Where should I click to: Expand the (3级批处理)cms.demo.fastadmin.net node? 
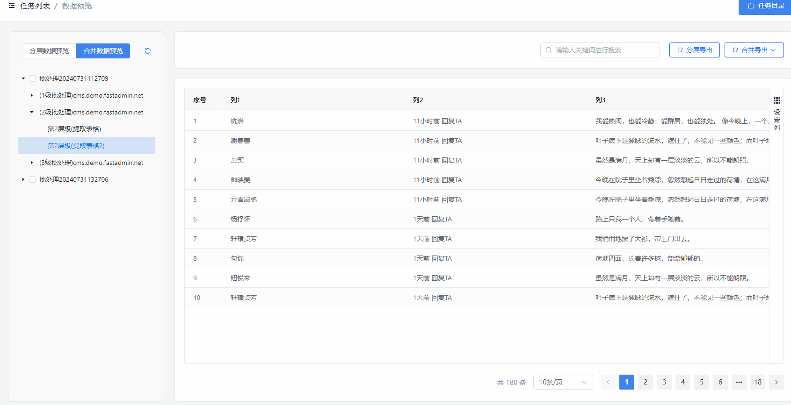tap(32, 163)
